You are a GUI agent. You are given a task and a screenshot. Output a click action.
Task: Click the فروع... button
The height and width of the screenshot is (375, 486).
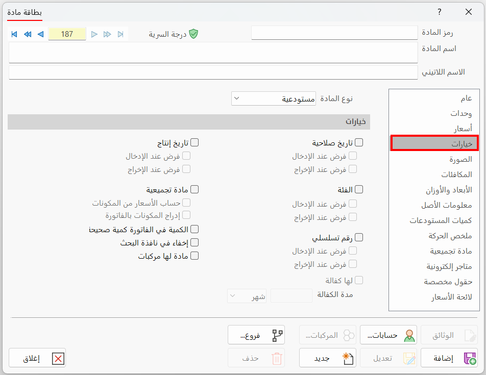pos(256,335)
